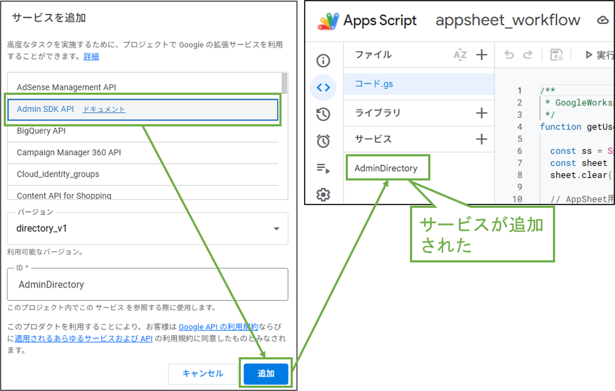Select BigQuery API in list
The width and height of the screenshot is (615, 391).
coord(143,131)
